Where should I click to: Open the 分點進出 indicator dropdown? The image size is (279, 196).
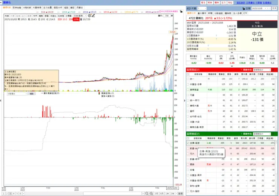[x=17, y=94]
